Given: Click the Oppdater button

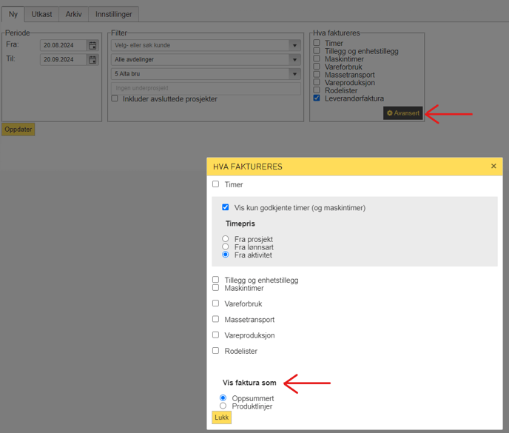Looking at the screenshot, I should tap(18, 130).
